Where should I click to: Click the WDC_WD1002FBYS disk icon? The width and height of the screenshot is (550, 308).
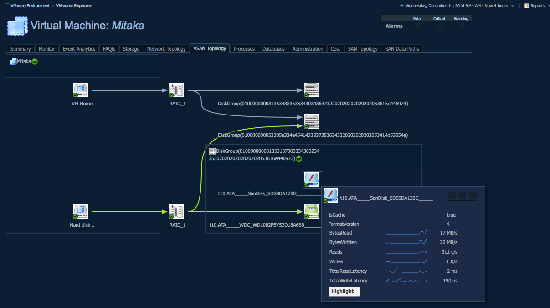click(311, 211)
